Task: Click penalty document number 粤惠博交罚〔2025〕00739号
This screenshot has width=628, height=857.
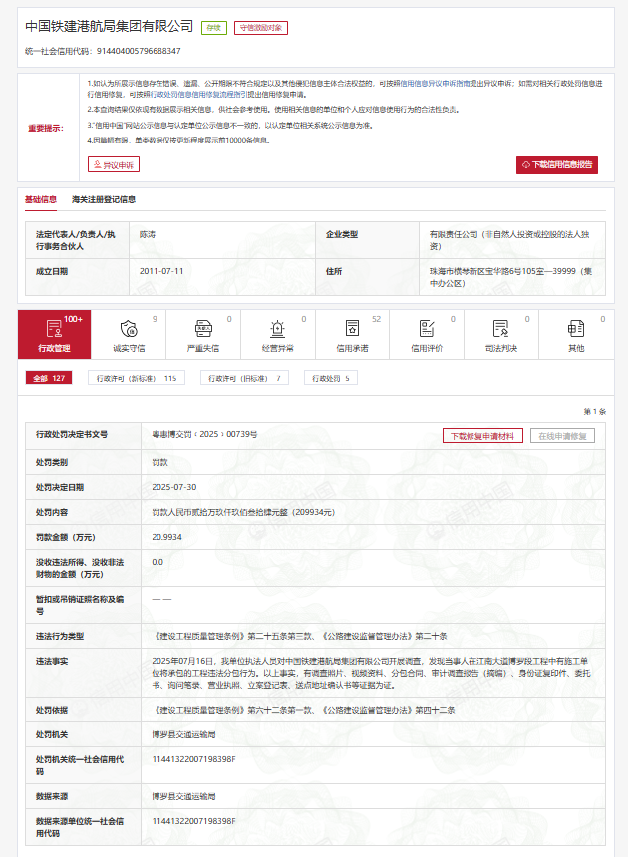Action: pyautogui.click(x=204, y=434)
